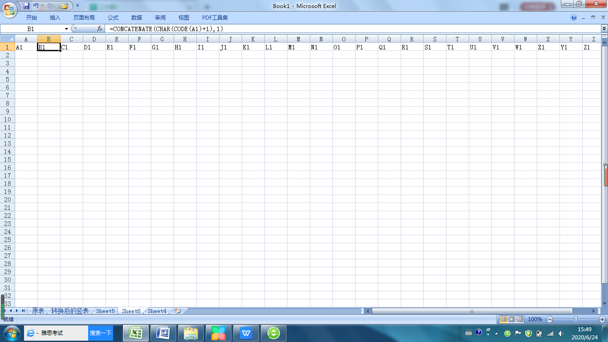The height and width of the screenshot is (342, 608).
Task: Open the Insert Function fx dialog
Action: 100,28
